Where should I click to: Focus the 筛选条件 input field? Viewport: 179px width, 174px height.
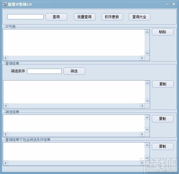click(44, 71)
